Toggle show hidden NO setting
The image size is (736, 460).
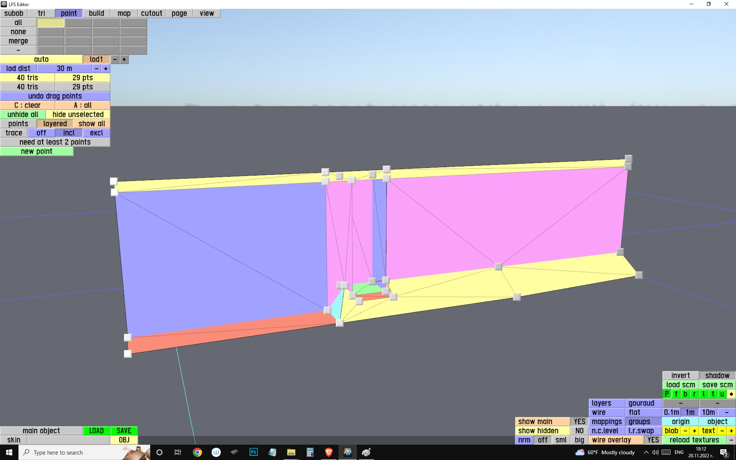(579, 431)
